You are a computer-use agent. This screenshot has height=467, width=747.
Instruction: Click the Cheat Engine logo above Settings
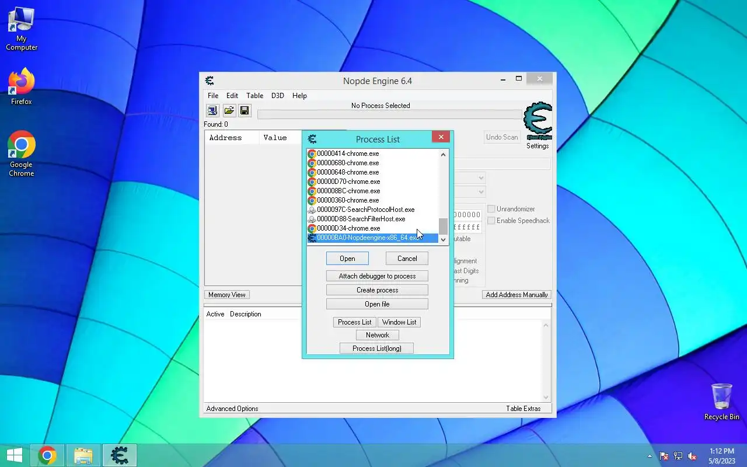537,121
